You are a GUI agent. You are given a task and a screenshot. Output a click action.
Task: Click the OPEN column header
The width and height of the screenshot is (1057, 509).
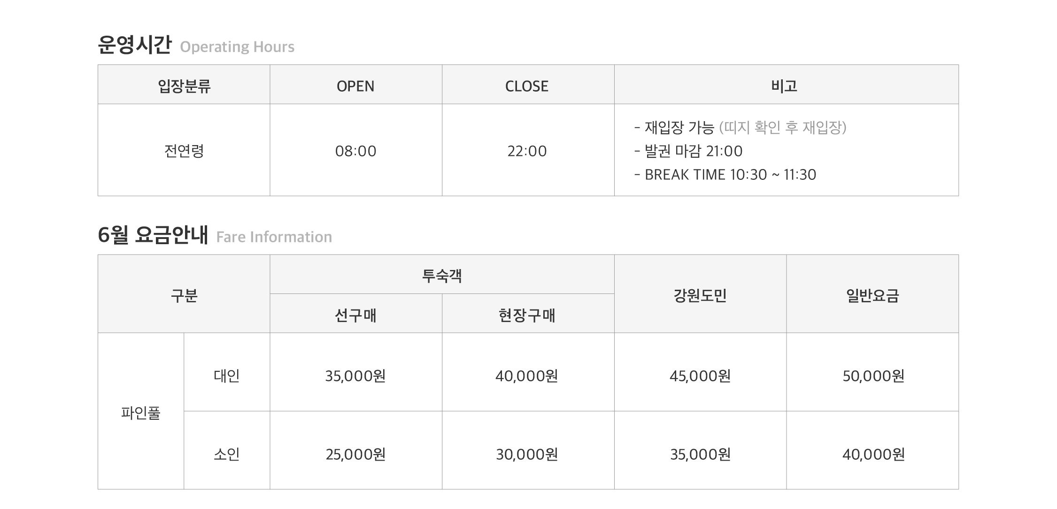click(356, 85)
